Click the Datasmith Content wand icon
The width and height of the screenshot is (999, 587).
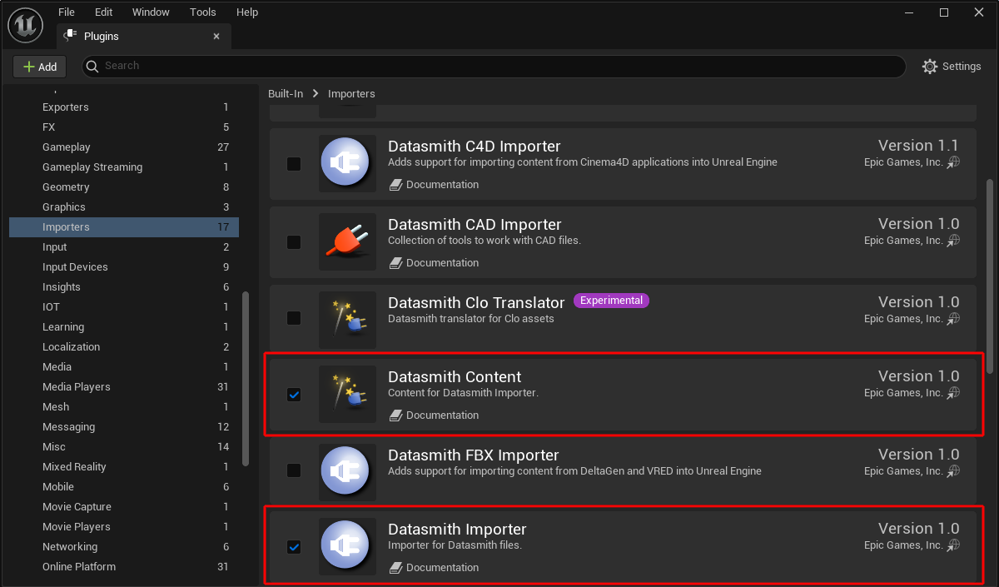pos(347,395)
